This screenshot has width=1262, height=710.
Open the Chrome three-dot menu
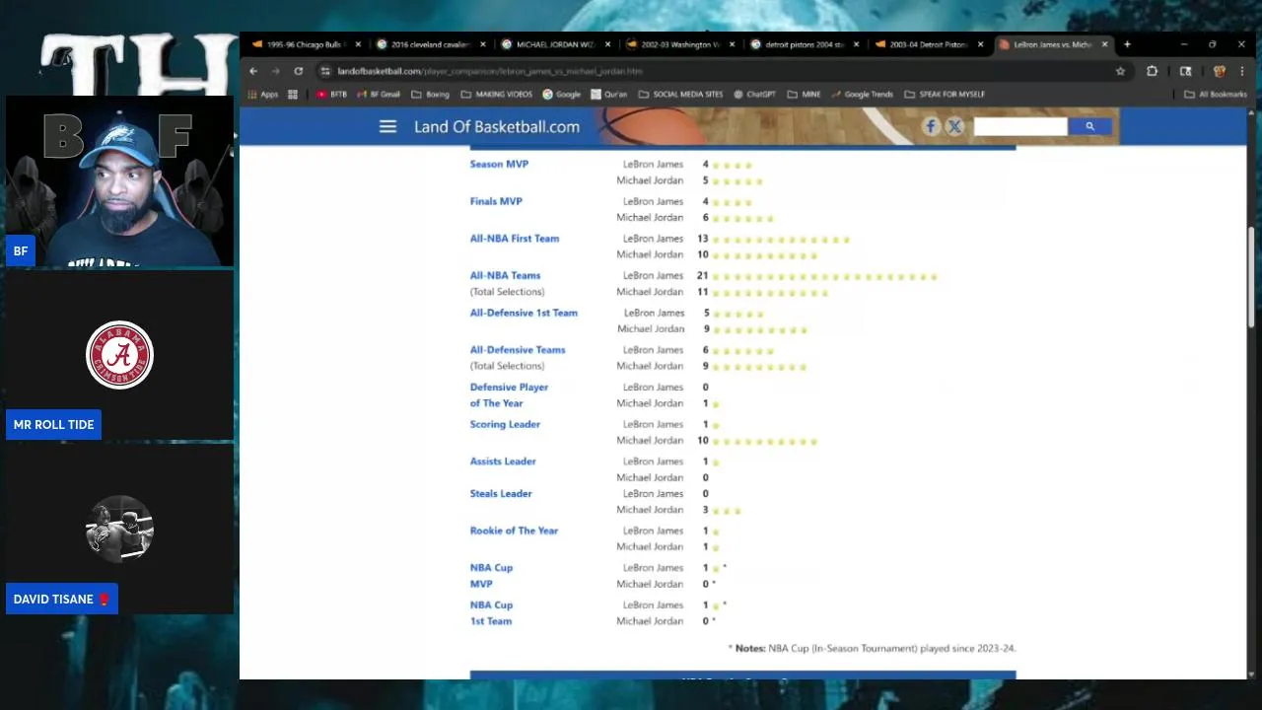tap(1241, 71)
